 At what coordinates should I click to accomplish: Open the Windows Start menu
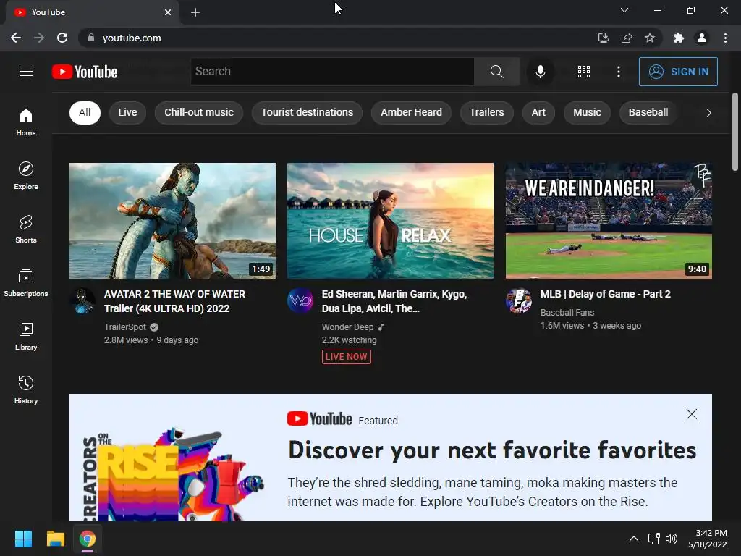(23, 539)
